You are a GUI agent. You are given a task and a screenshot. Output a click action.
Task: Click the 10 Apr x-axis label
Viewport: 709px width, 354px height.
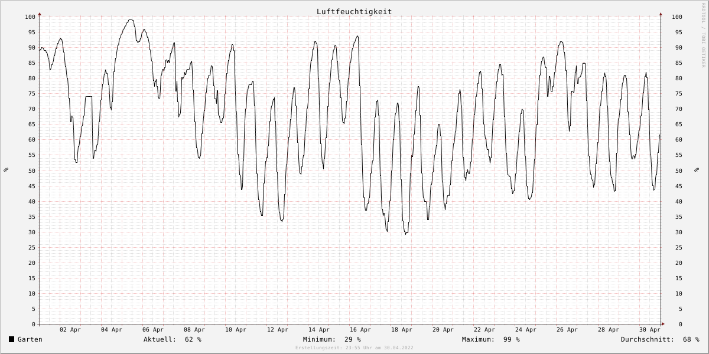tap(236, 330)
